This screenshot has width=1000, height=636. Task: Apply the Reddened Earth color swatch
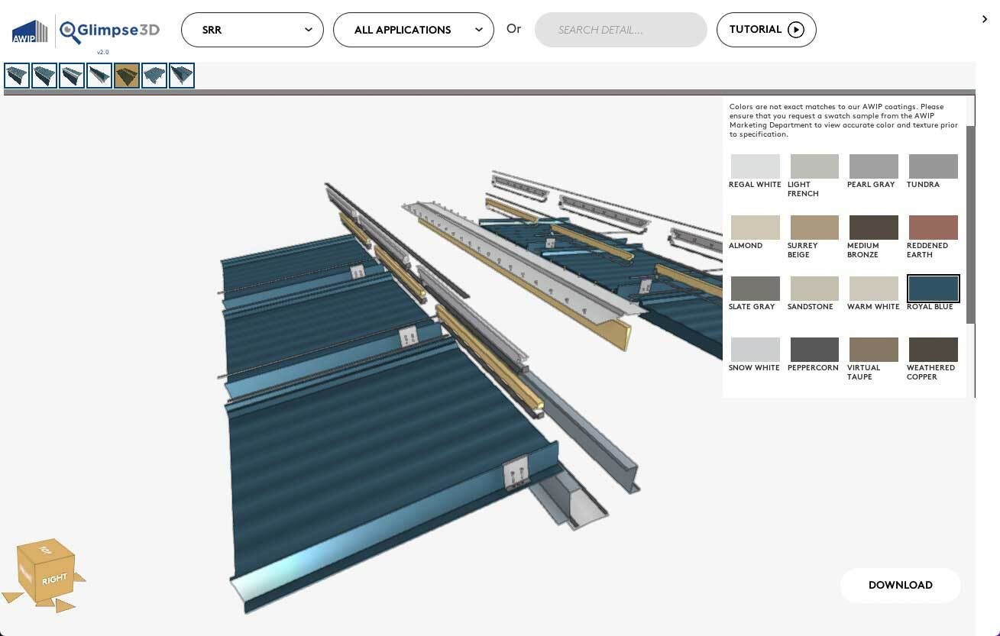pyautogui.click(x=933, y=228)
